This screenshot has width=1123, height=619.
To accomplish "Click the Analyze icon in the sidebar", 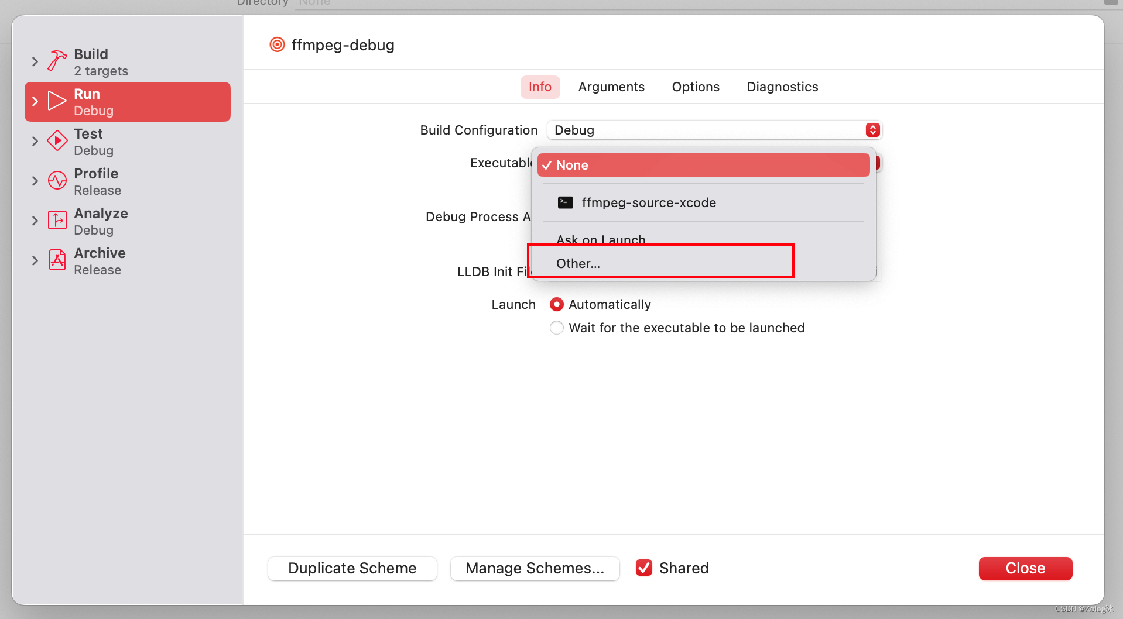I will 57,220.
